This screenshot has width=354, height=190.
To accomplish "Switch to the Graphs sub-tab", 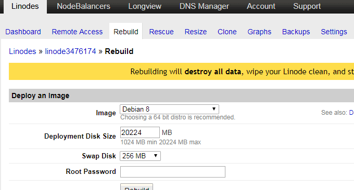I will click(x=259, y=32).
